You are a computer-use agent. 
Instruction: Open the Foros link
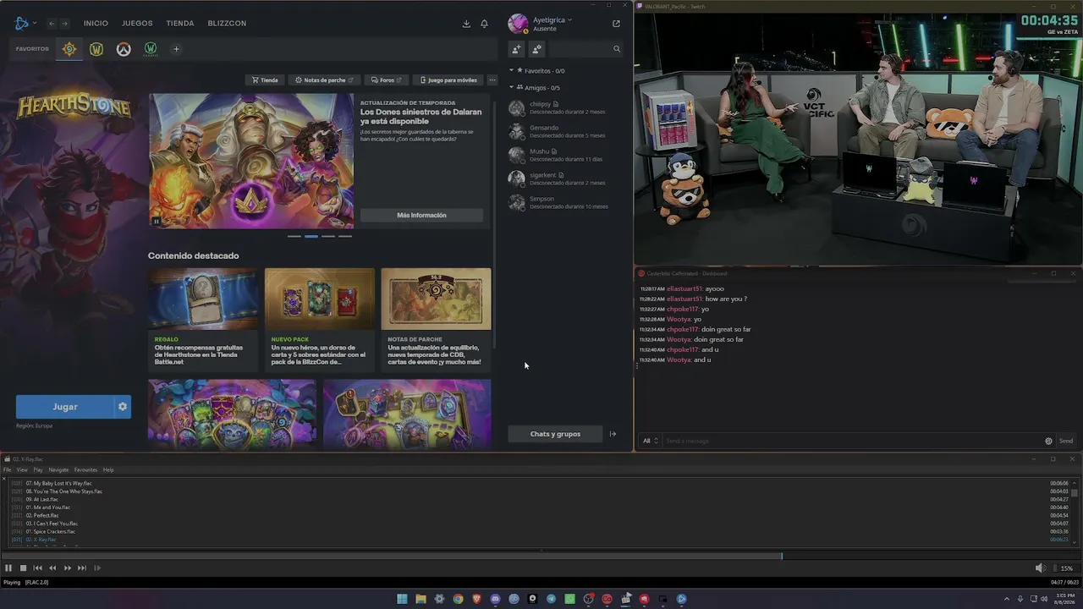tap(386, 80)
